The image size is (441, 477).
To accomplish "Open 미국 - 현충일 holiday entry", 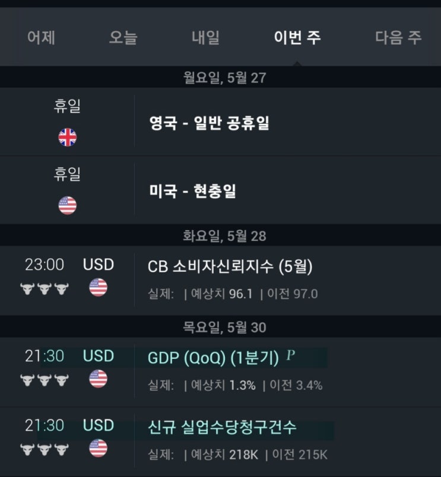I will (x=192, y=191).
